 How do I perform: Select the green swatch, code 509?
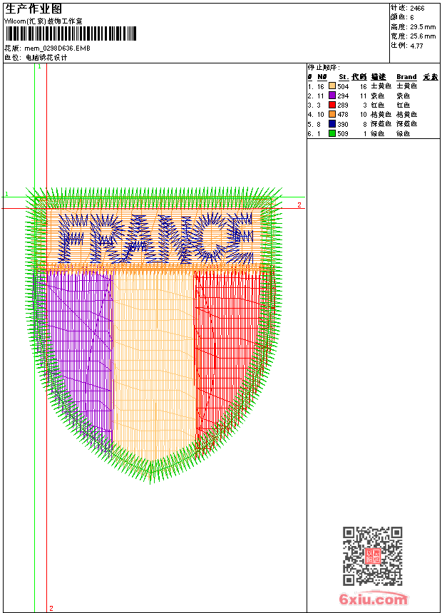(332, 133)
